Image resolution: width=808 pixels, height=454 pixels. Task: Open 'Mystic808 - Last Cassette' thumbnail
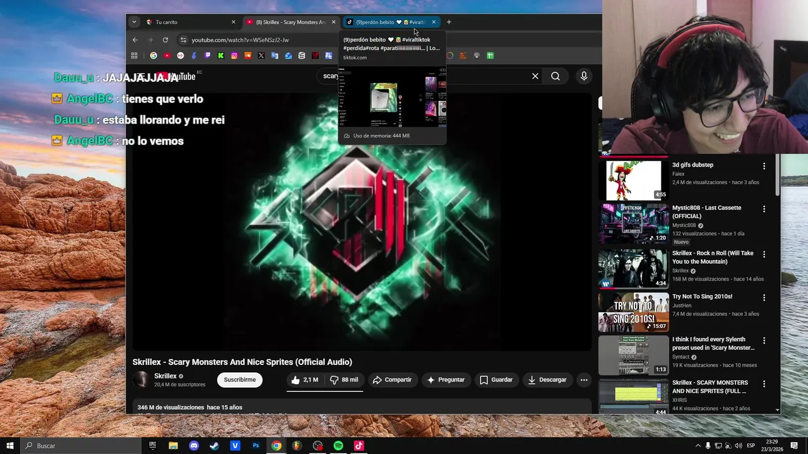tap(634, 224)
